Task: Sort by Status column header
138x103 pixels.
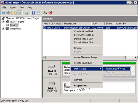Action: [x=110, y=24]
